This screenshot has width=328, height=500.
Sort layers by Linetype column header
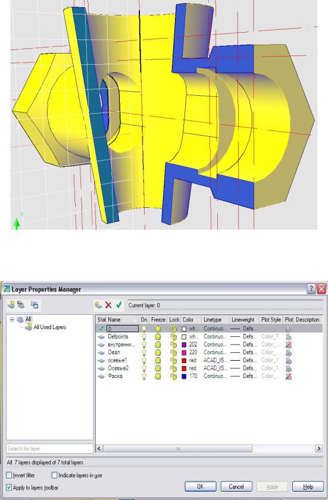216,320
